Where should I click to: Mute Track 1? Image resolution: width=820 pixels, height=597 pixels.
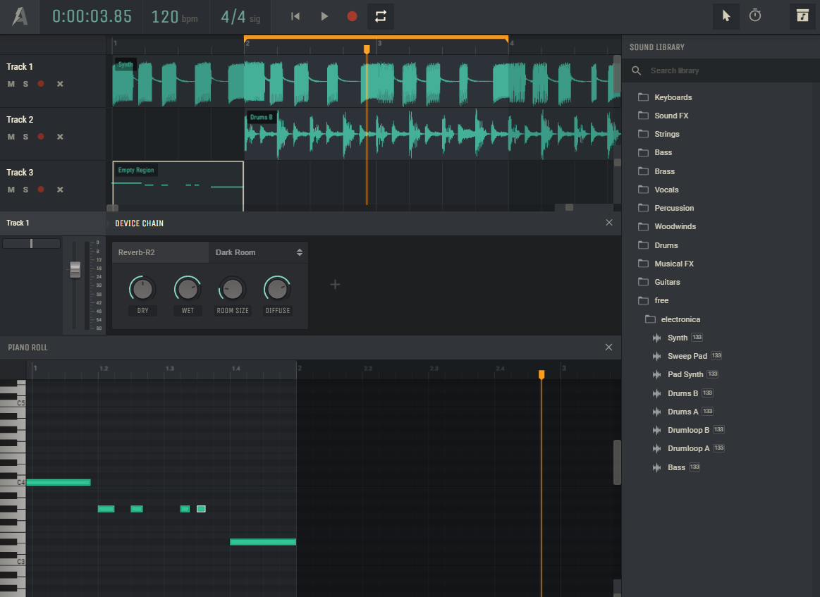click(x=11, y=84)
